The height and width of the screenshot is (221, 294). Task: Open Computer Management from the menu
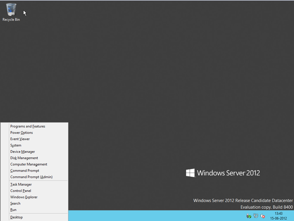(x=29, y=164)
